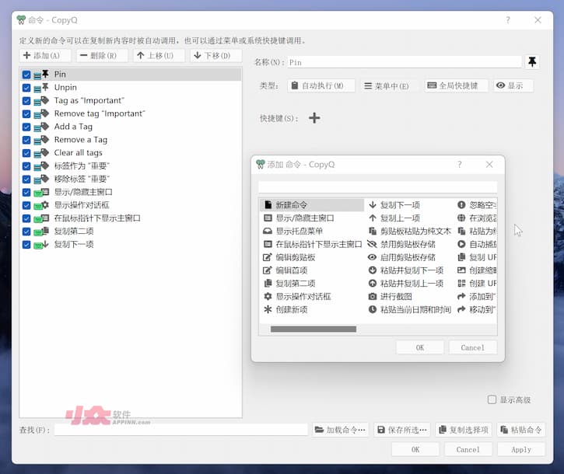Screen dimensions: 564x474
Task: Focus the 名称(N) name input field
Action: tap(405, 62)
